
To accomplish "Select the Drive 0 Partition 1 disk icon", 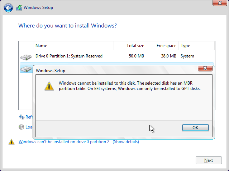I will 26,57.
